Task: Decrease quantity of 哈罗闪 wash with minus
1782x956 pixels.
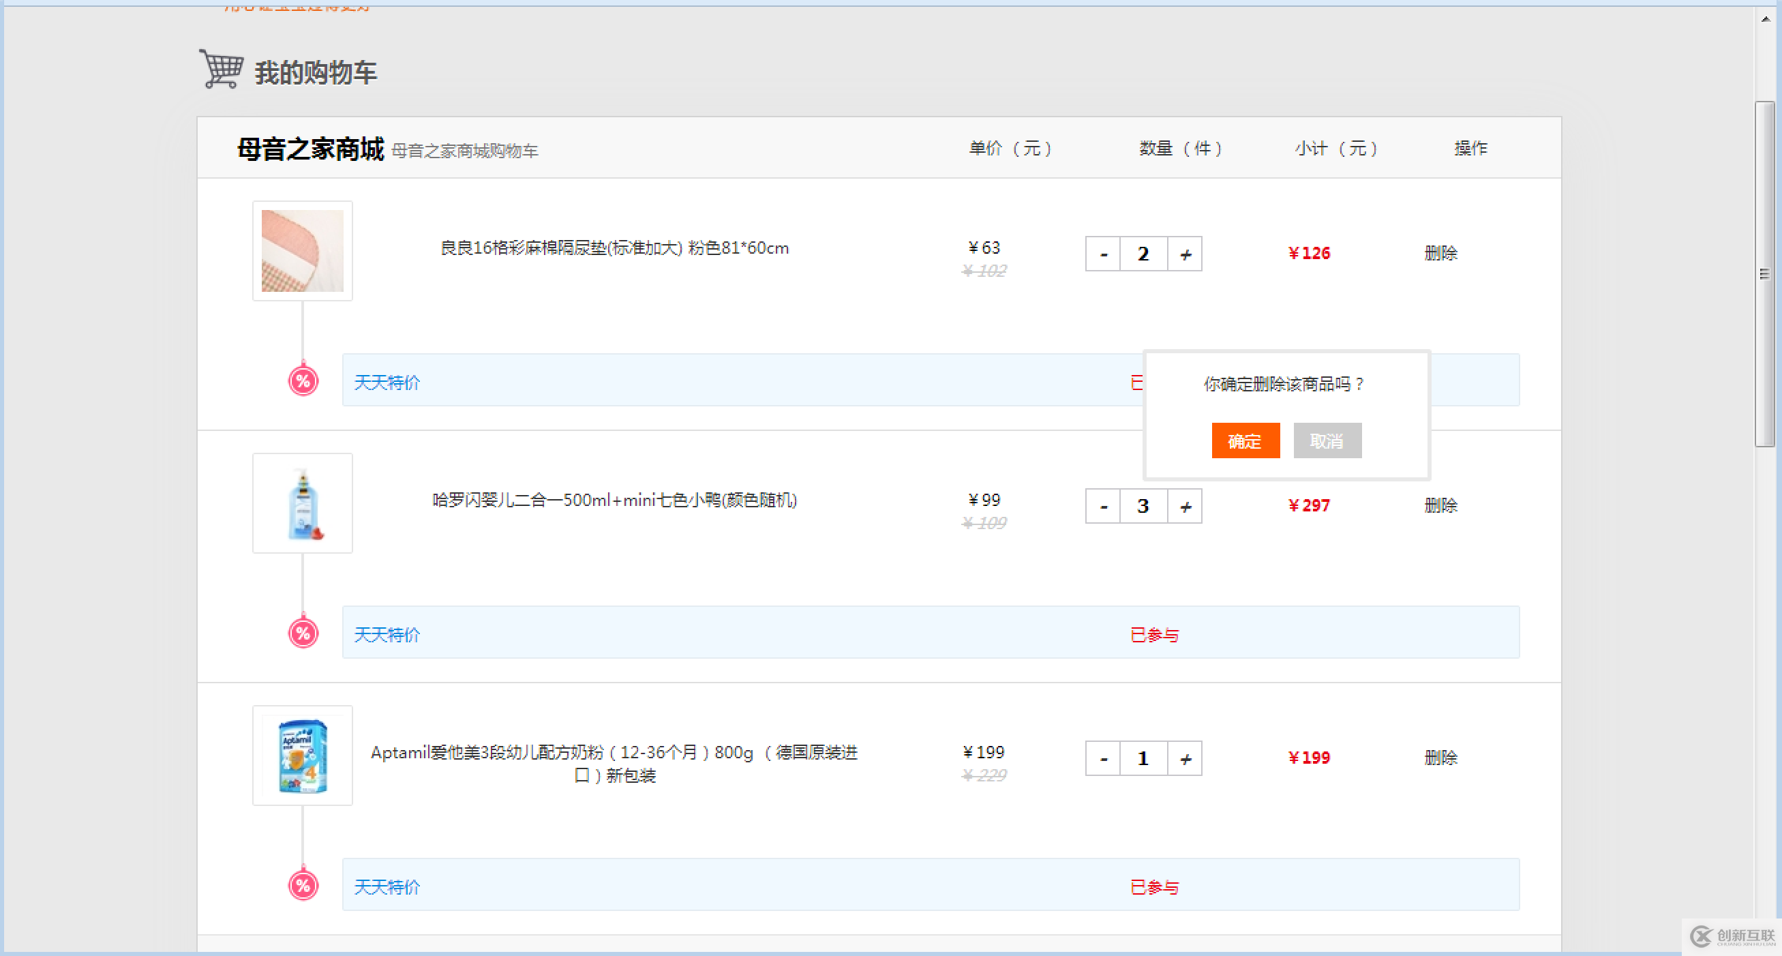Action: point(1103,506)
